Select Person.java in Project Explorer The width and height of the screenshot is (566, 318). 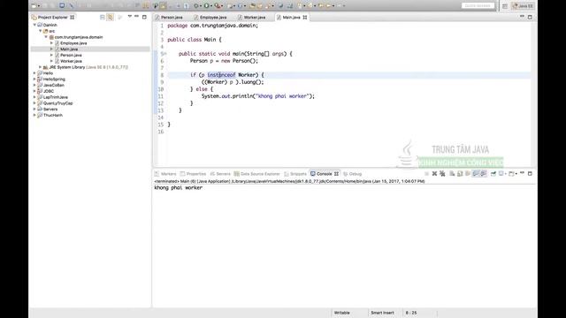click(x=71, y=55)
